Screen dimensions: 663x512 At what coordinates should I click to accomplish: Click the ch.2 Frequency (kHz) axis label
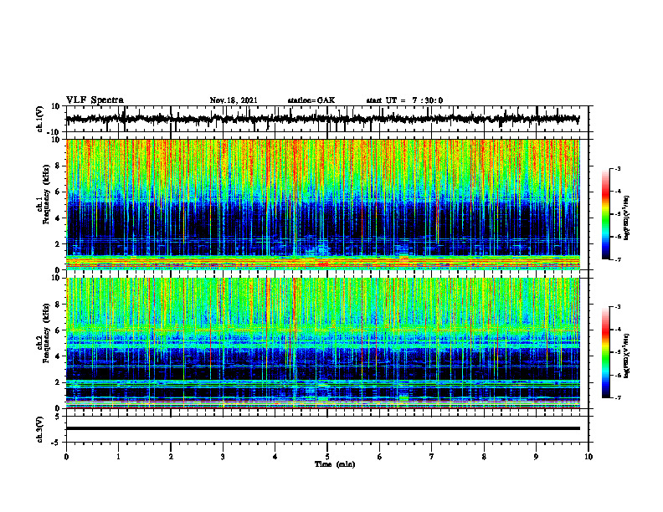pos(44,333)
